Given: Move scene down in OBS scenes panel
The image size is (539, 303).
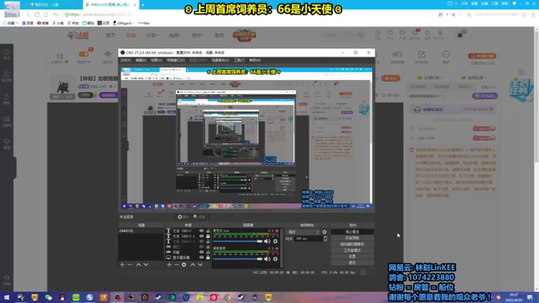Looking at the screenshot, I should [146, 265].
